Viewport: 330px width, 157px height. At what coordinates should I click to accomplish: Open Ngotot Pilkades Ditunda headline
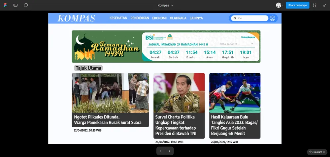point(108,120)
